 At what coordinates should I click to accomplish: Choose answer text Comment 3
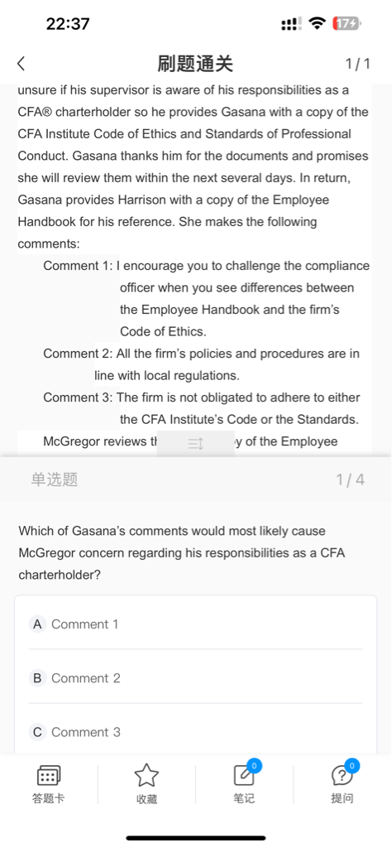(86, 732)
